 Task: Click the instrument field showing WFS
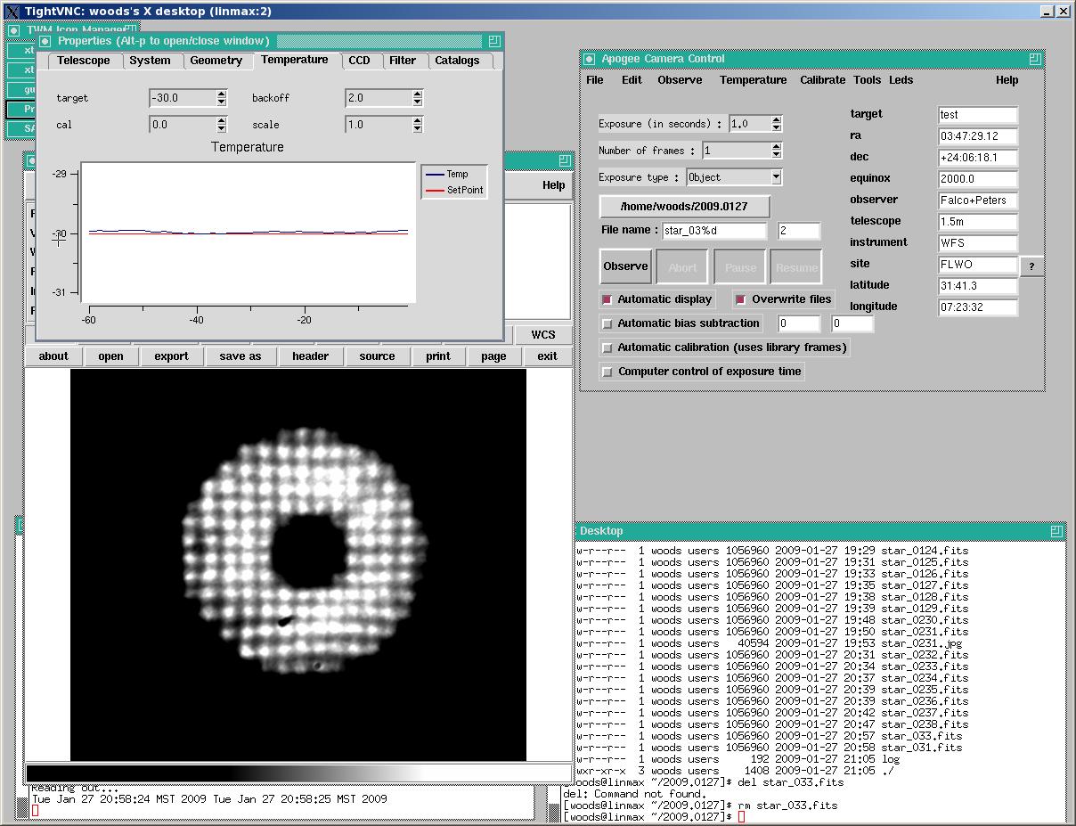(978, 243)
